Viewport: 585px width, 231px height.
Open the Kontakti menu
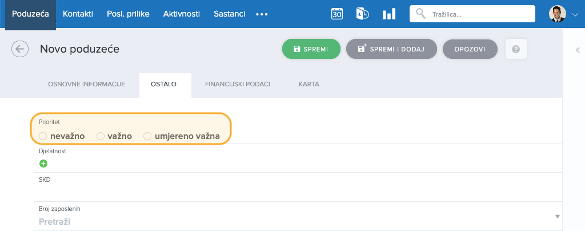click(78, 14)
